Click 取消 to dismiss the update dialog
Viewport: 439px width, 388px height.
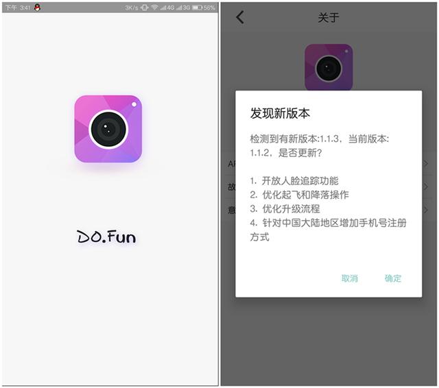coord(349,278)
